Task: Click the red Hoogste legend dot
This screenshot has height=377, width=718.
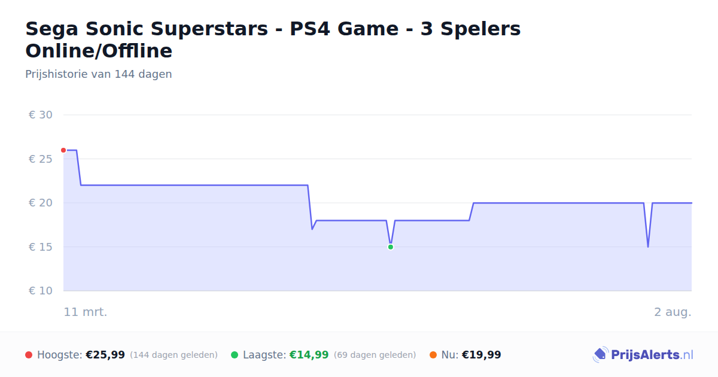Action: pyautogui.click(x=29, y=355)
